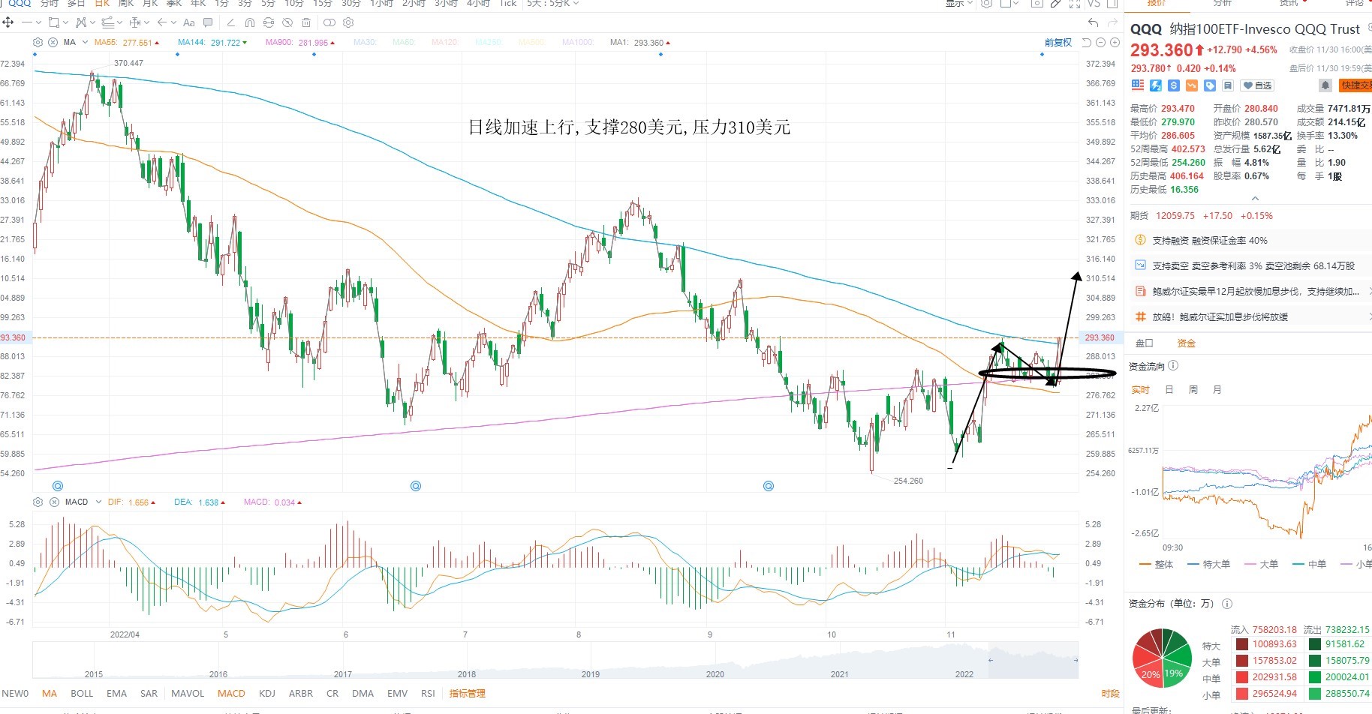This screenshot has height=714, width=1372.
Task: Open the 5天:5分K period dropdown
Action: click(553, 4)
